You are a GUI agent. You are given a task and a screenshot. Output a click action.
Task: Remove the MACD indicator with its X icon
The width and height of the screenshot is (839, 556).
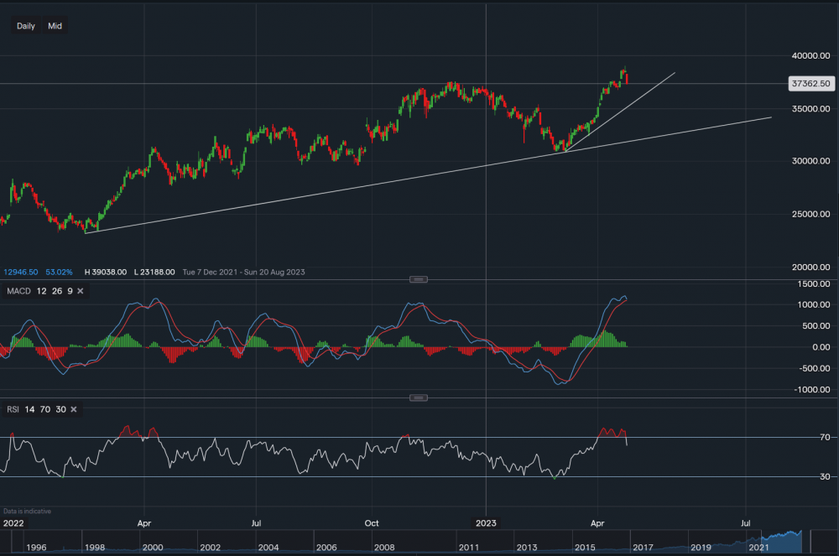click(x=81, y=291)
